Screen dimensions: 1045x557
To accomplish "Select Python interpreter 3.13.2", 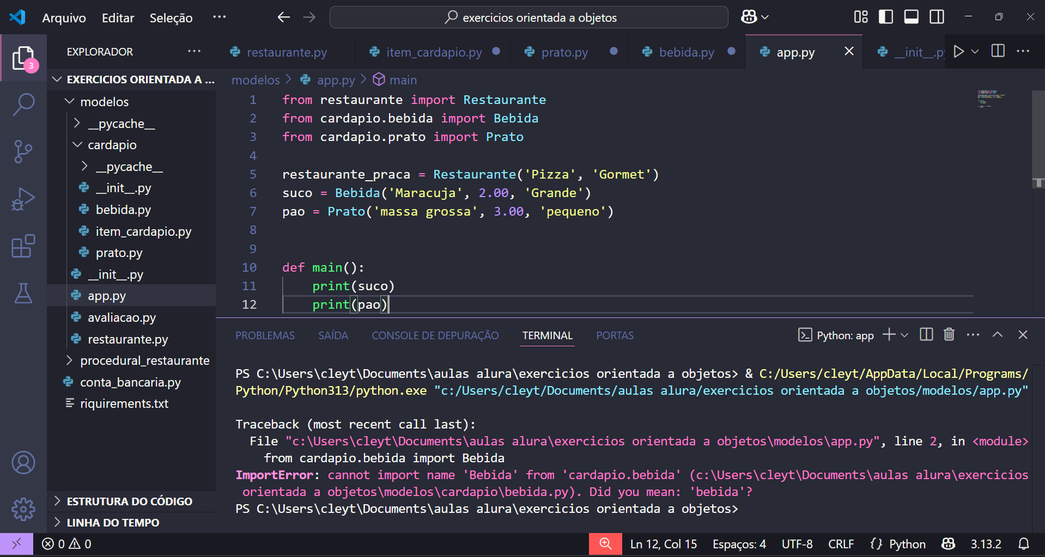I will 986,544.
